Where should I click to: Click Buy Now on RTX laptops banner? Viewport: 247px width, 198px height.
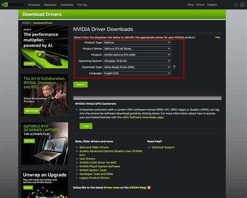coord(29,141)
